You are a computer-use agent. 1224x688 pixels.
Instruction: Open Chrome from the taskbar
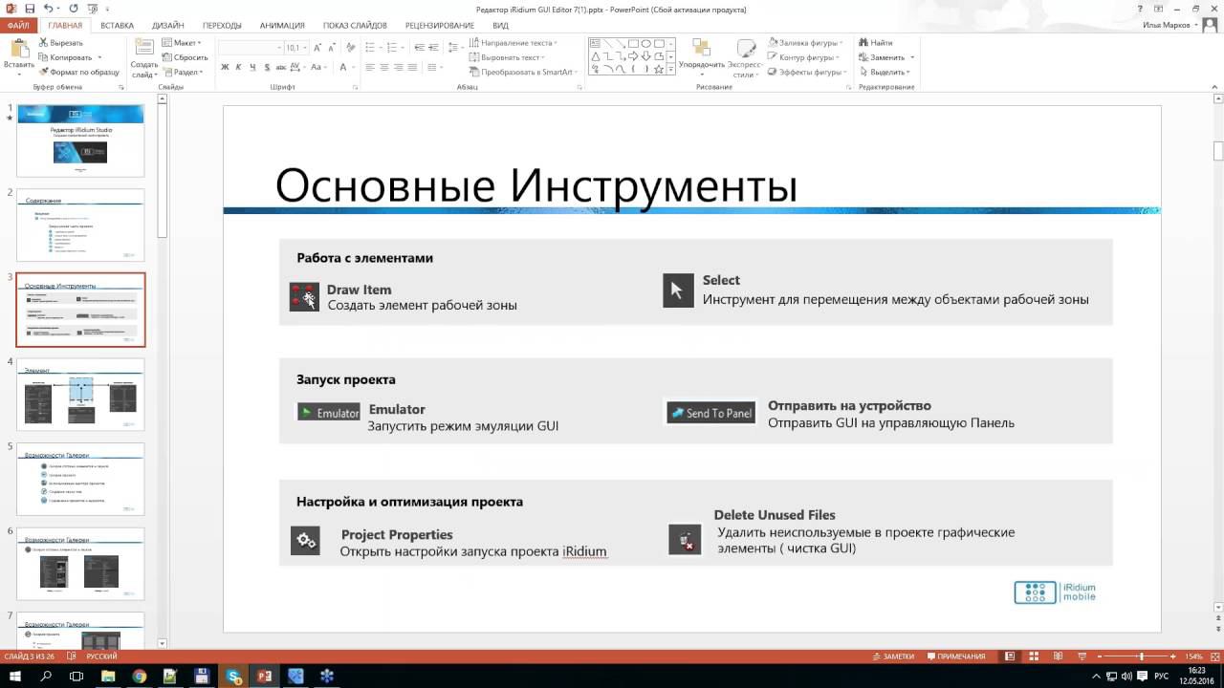click(x=140, y=677)
